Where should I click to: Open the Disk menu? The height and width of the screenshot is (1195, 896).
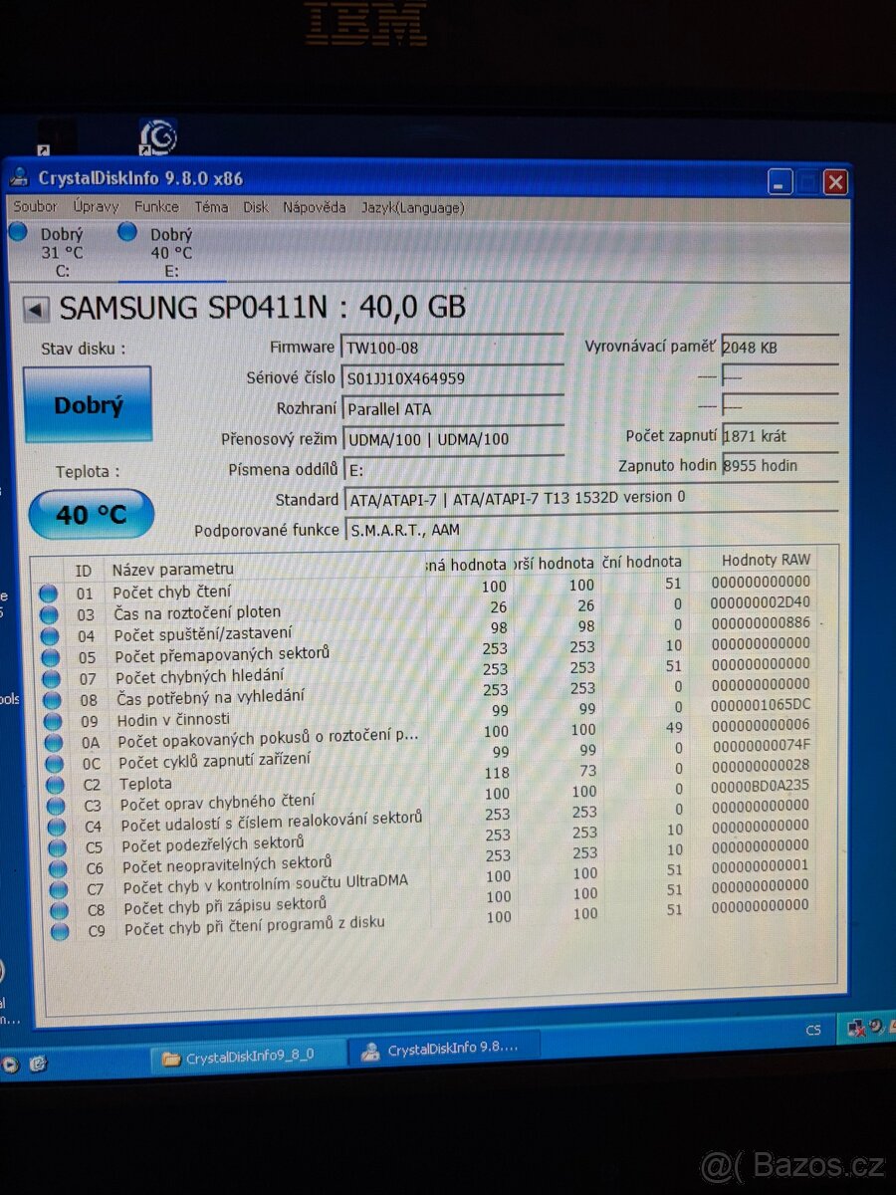click(256, 207)
